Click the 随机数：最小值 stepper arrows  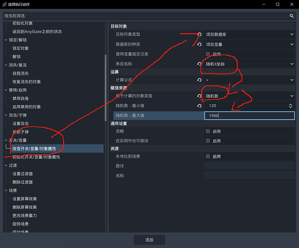291,106
